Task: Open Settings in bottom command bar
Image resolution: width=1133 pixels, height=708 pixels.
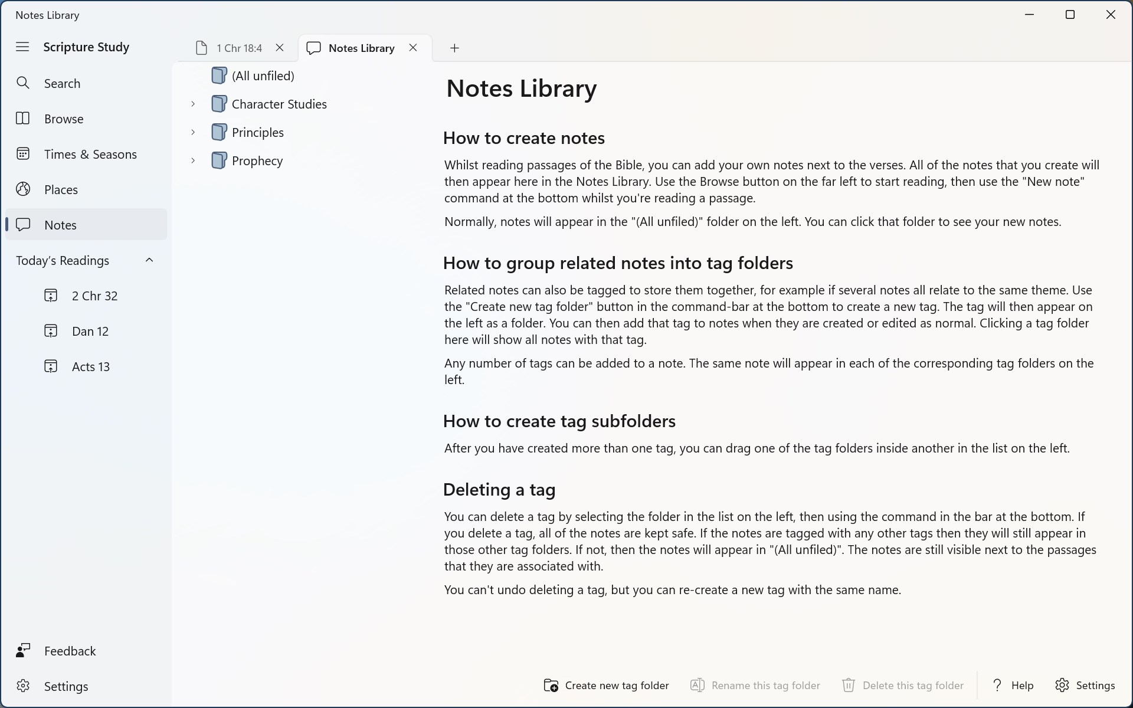Action: (x=1085, y=685)
